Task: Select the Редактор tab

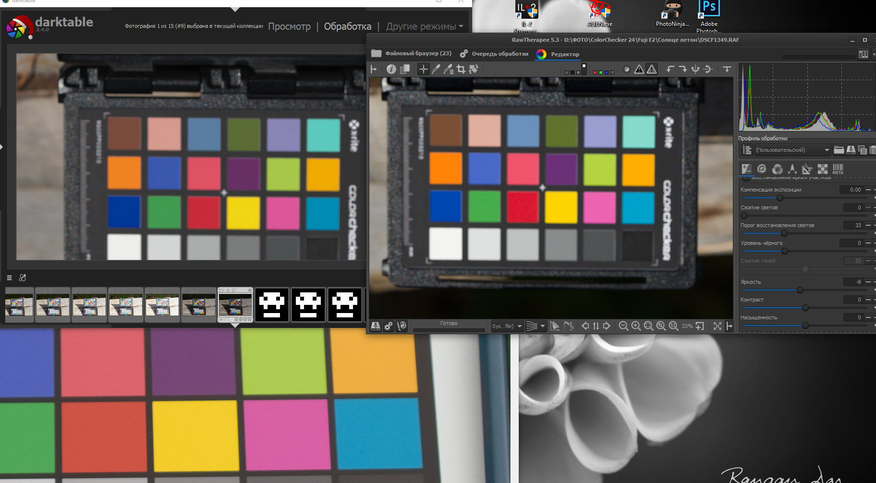Action: pyautogui.click(x=558, y=54)
